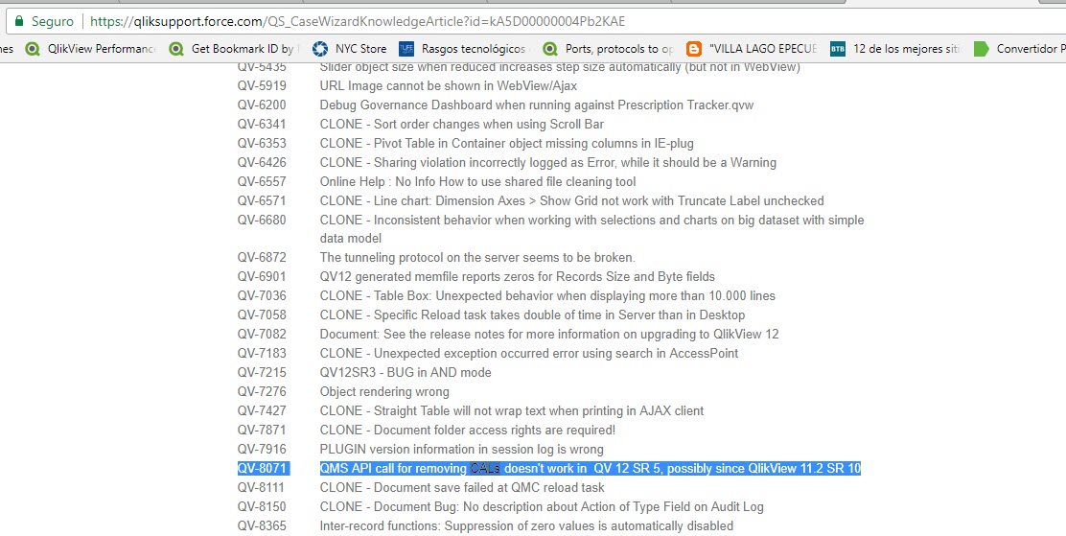This screenshot has width=1066, height=536.
Task: Open 12 de los mejores sitios bookmark icon
Action: pyautogui.click(x=838, y=49)
